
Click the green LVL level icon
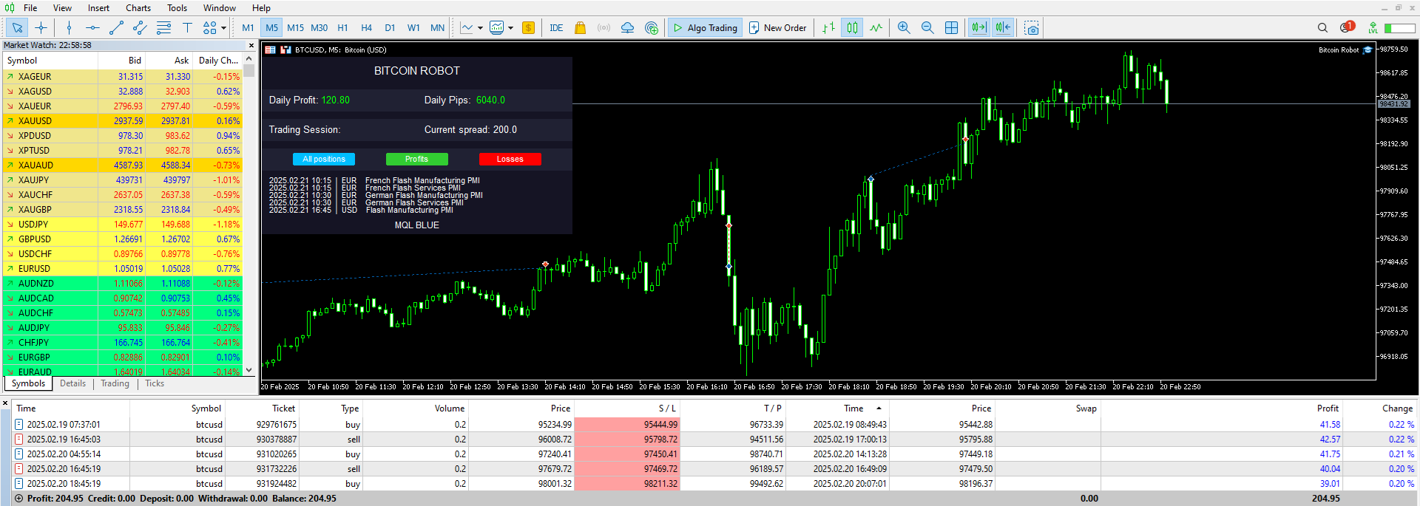click(x=1373, y=28)
